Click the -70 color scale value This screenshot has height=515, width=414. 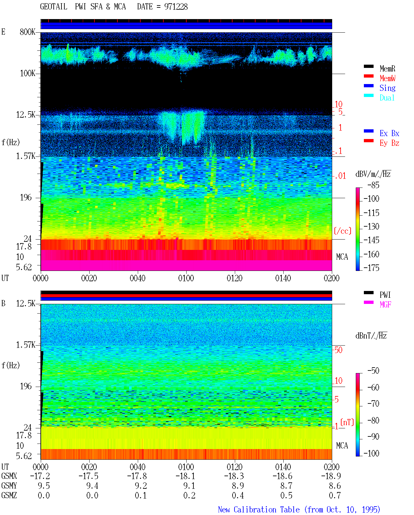pos(373,403)
